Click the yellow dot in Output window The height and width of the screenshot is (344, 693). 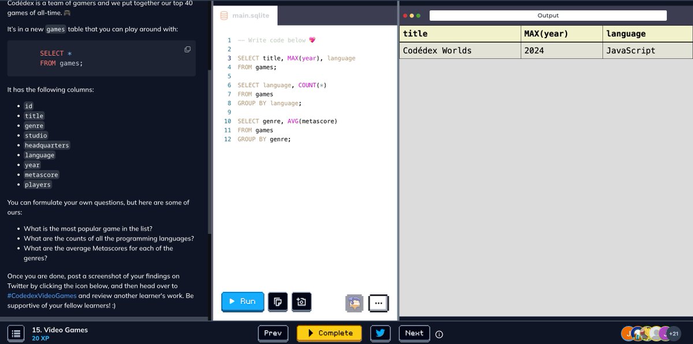[x=412, y=16]
